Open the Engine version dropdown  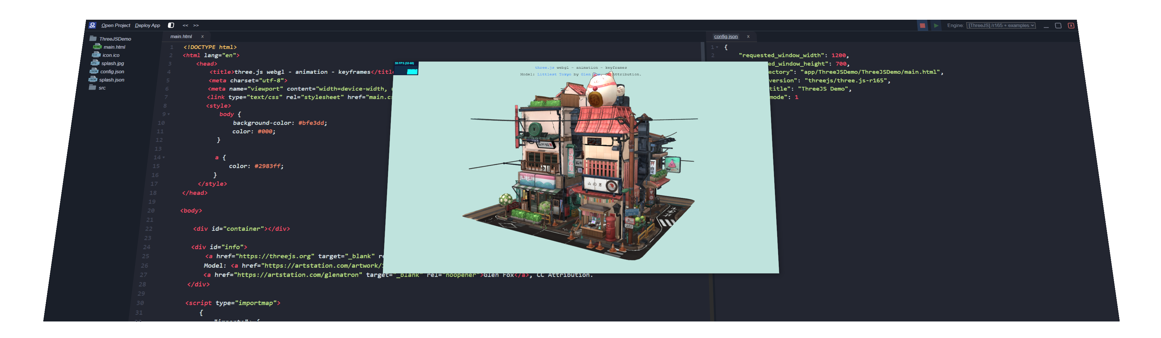tap(1001, 25)
